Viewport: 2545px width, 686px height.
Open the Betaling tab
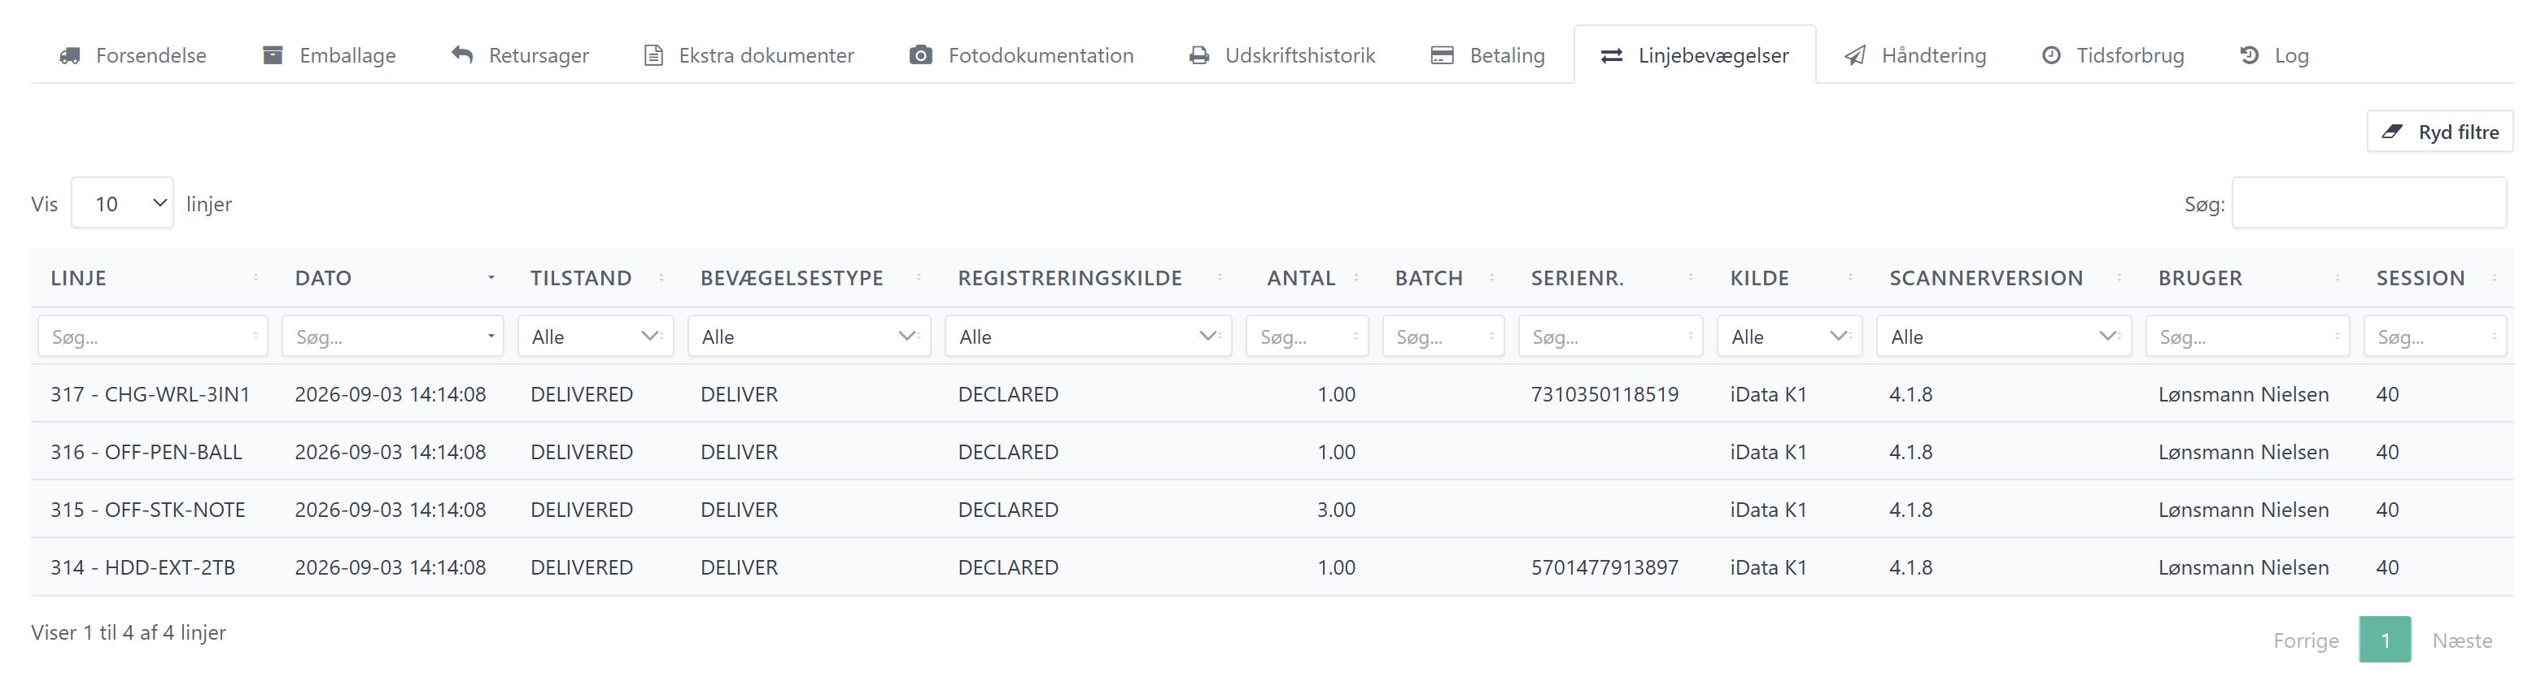pos(1488,55)
